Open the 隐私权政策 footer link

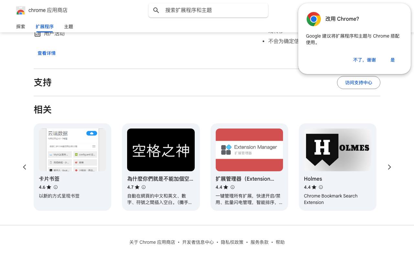pos(232,242)
